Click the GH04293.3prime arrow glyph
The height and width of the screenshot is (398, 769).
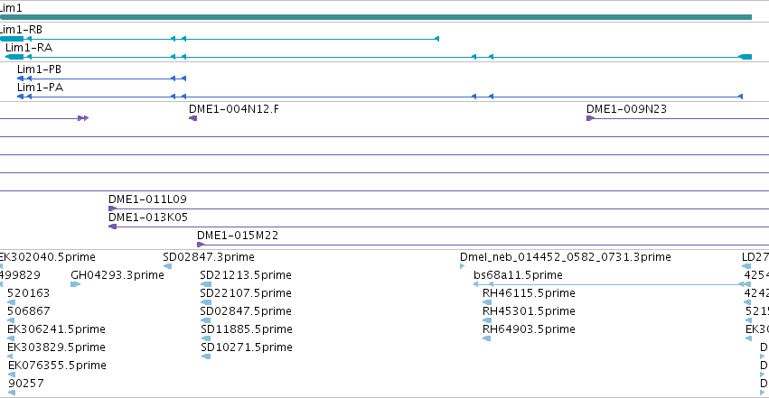coord(76,284)
